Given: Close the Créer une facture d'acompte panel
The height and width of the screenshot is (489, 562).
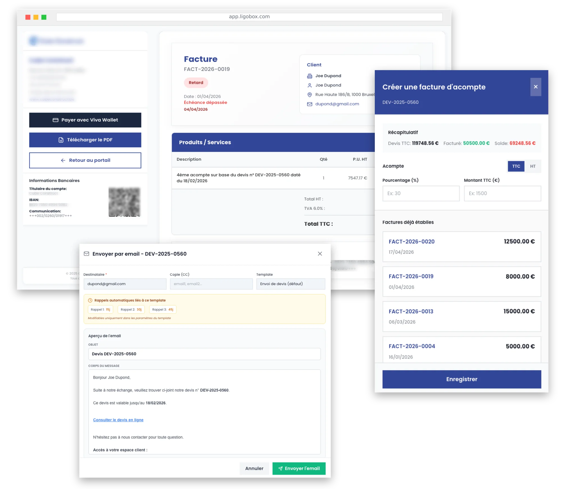Looking at the screenshot, I should (x=536, y=87).
